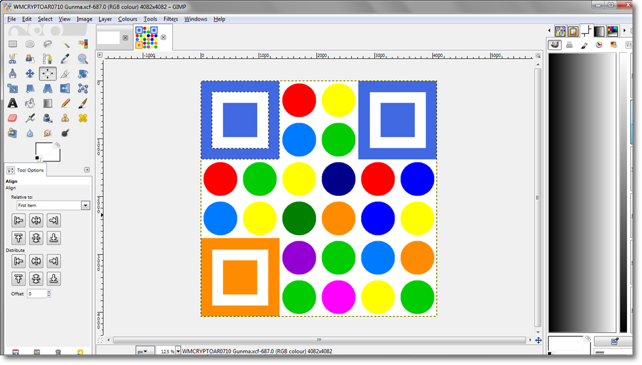Open the Windows menu
This screenshot has width=642, height=365.
tap(196, 19)
